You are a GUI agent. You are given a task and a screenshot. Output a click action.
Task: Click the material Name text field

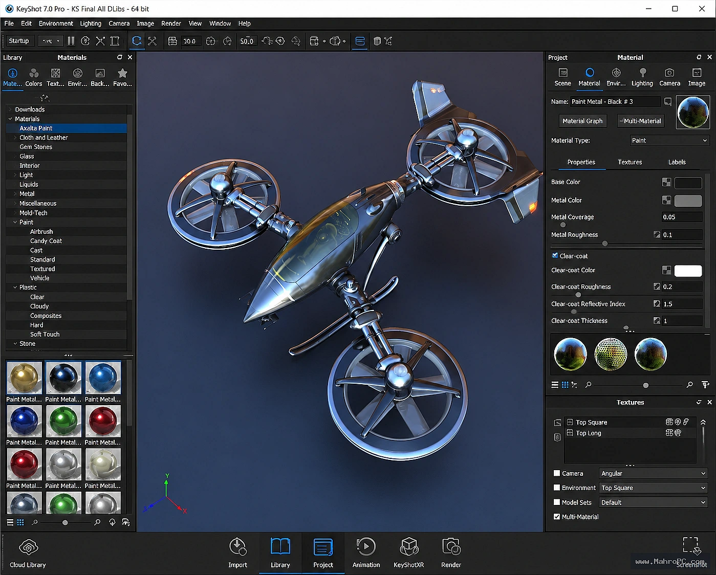(x=615, y=102)
